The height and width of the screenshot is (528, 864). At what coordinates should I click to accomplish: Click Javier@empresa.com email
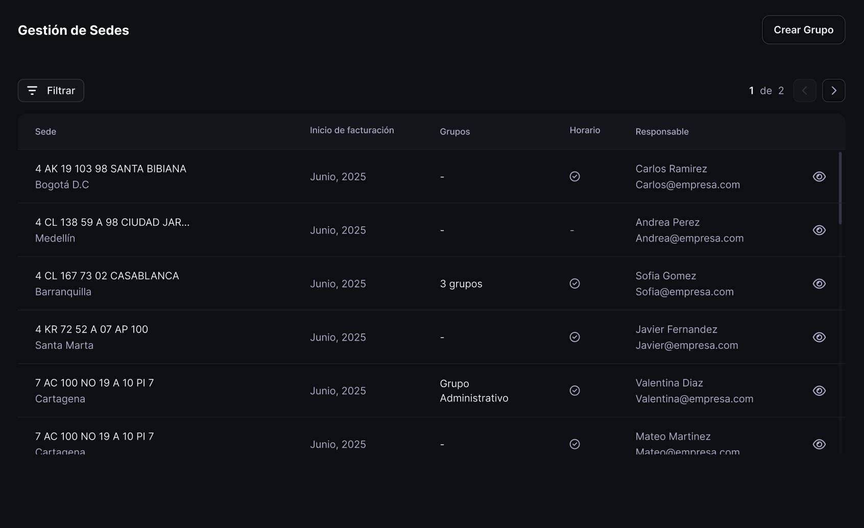(687, 346)
